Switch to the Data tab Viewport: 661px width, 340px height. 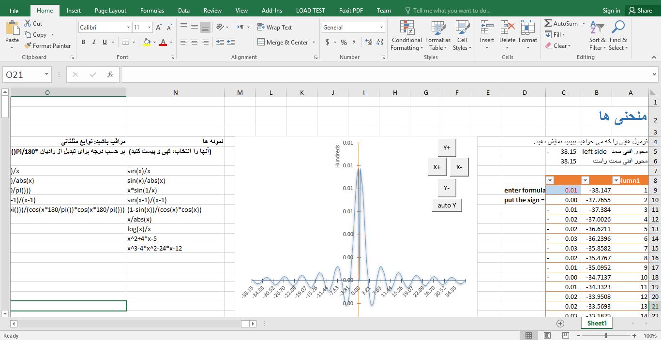click(x=184, y=11)
